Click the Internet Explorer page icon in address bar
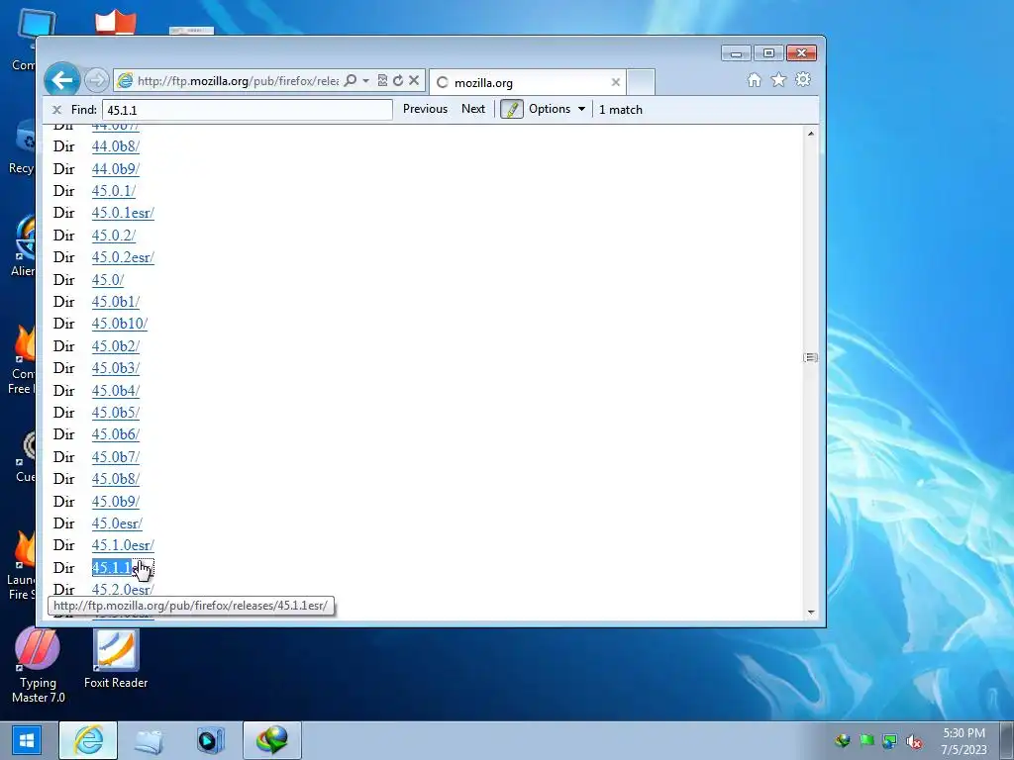The width and height of the screenshot is (1014, 760). pyautogui.click(x=125, y=81)
